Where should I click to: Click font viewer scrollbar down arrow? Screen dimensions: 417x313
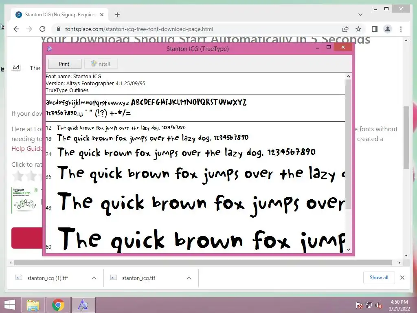(x=349, y=250)
